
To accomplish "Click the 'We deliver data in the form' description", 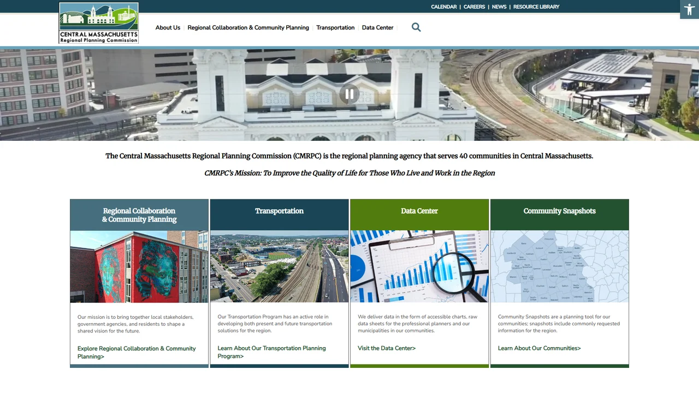I will tap(417, 324).
